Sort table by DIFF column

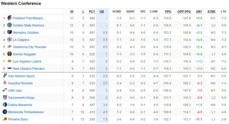pyautogui.click(x=199, y=12)
